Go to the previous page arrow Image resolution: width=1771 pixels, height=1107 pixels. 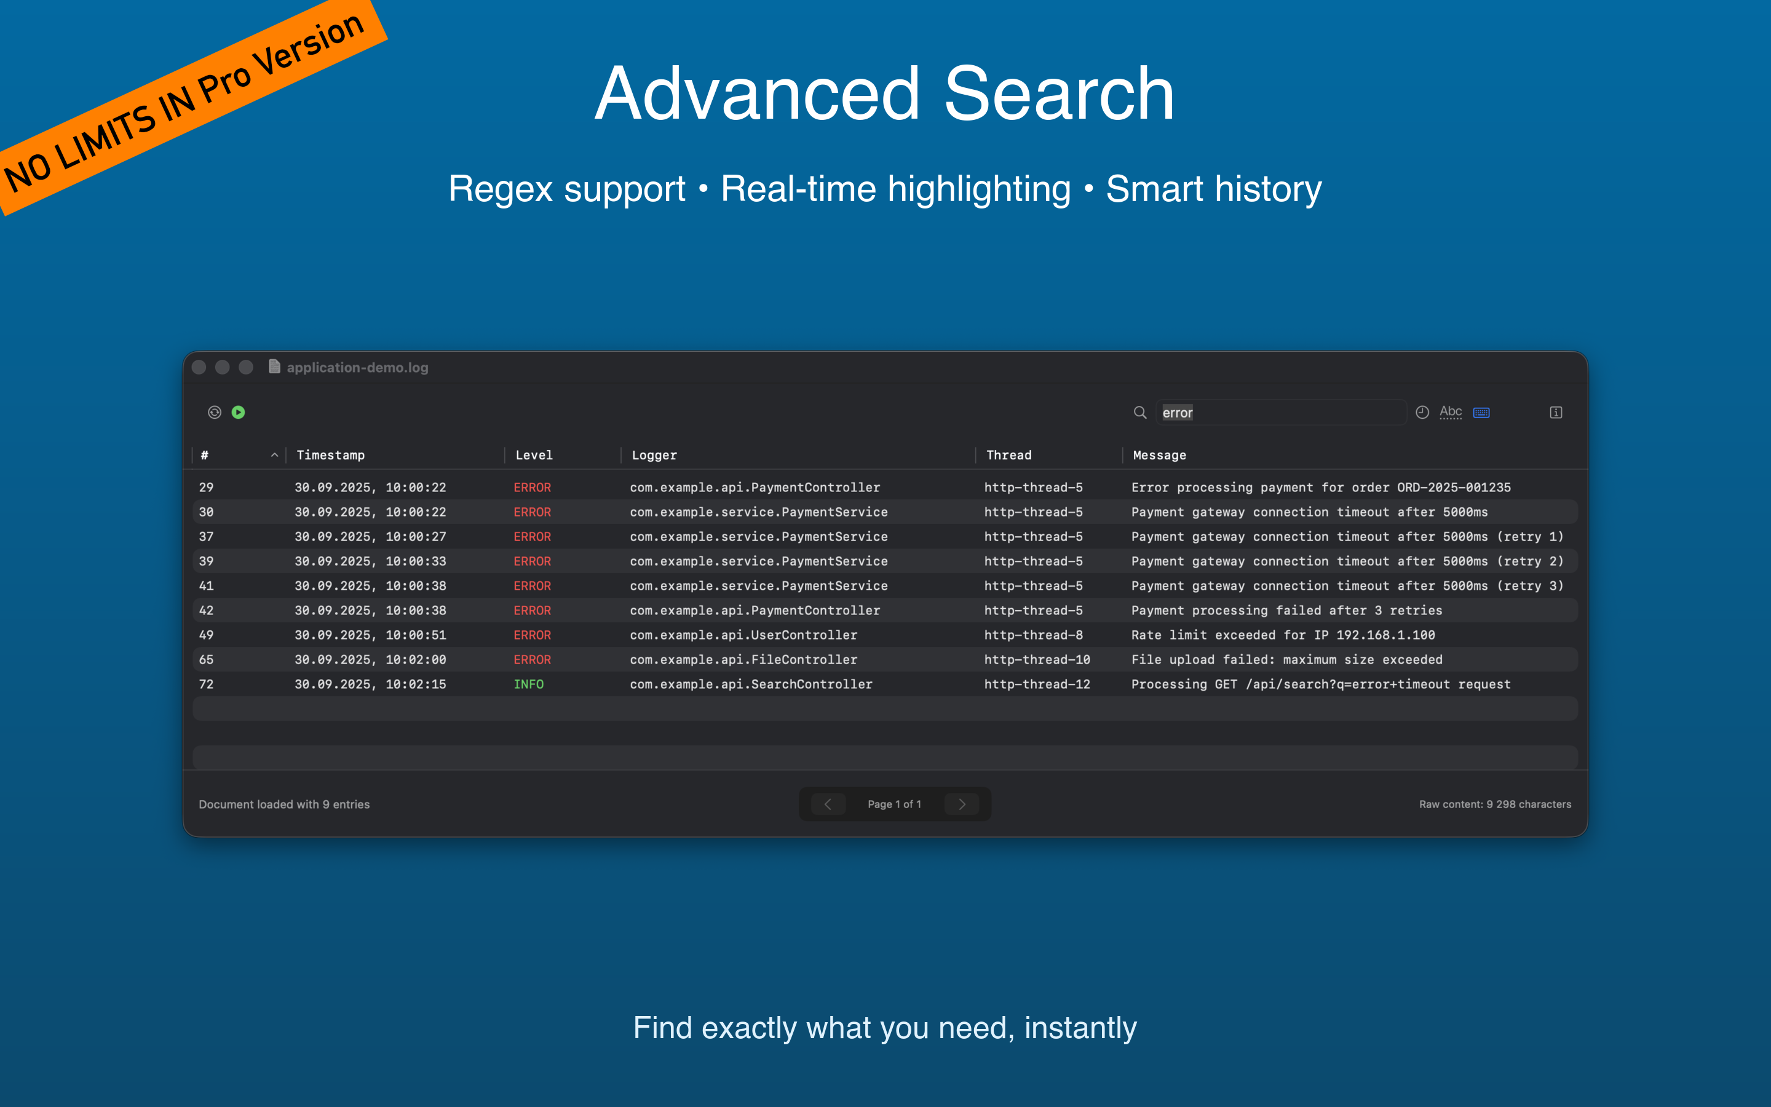tap(828, 804)
